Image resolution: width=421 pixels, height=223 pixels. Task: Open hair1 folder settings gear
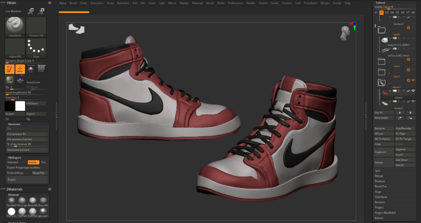[x=408, y=70]
